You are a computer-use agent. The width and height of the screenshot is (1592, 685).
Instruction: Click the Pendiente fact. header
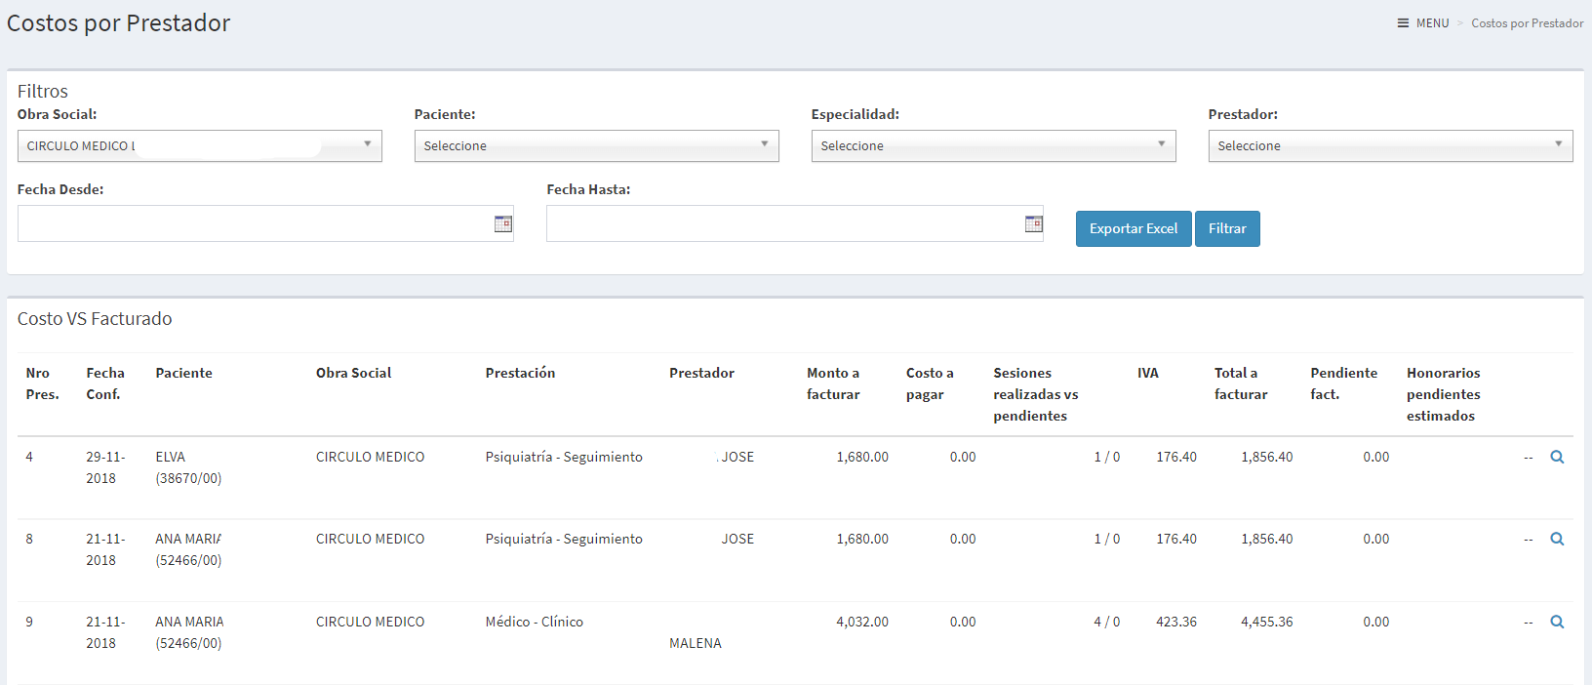[x=1344, y=383]
